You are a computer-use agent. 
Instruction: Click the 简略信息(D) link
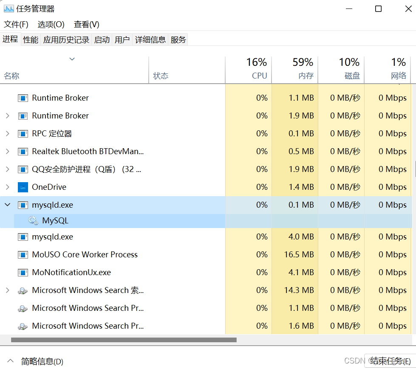click(42, 361)
